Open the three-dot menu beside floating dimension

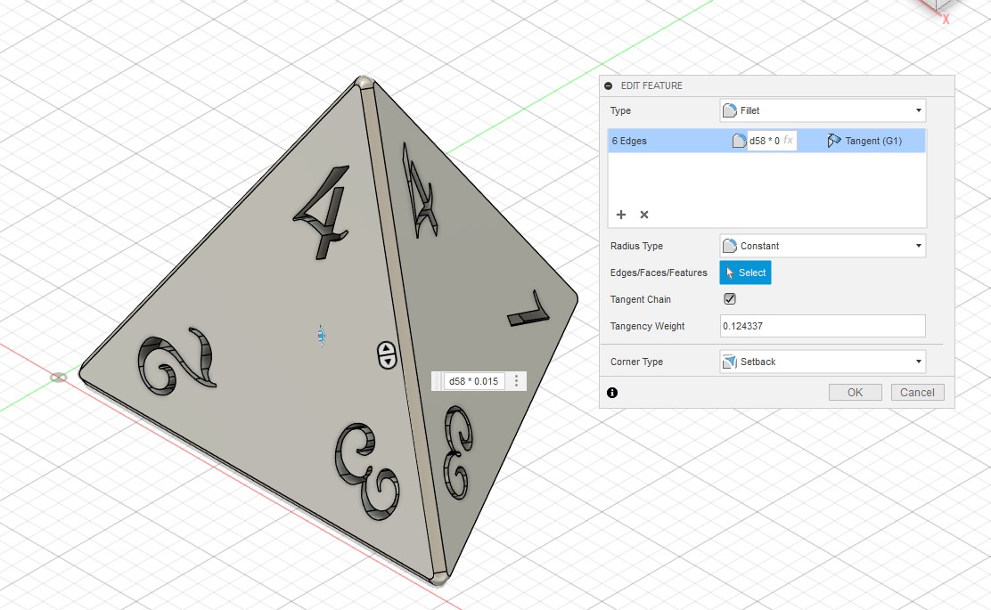(x=516, y=381)
